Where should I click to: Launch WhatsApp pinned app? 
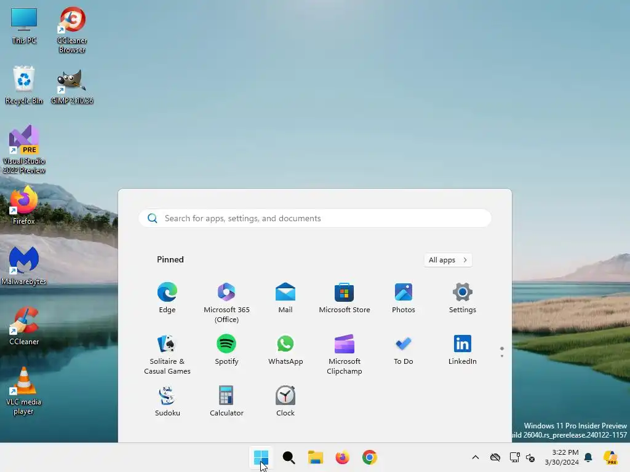tap(285, 350)
